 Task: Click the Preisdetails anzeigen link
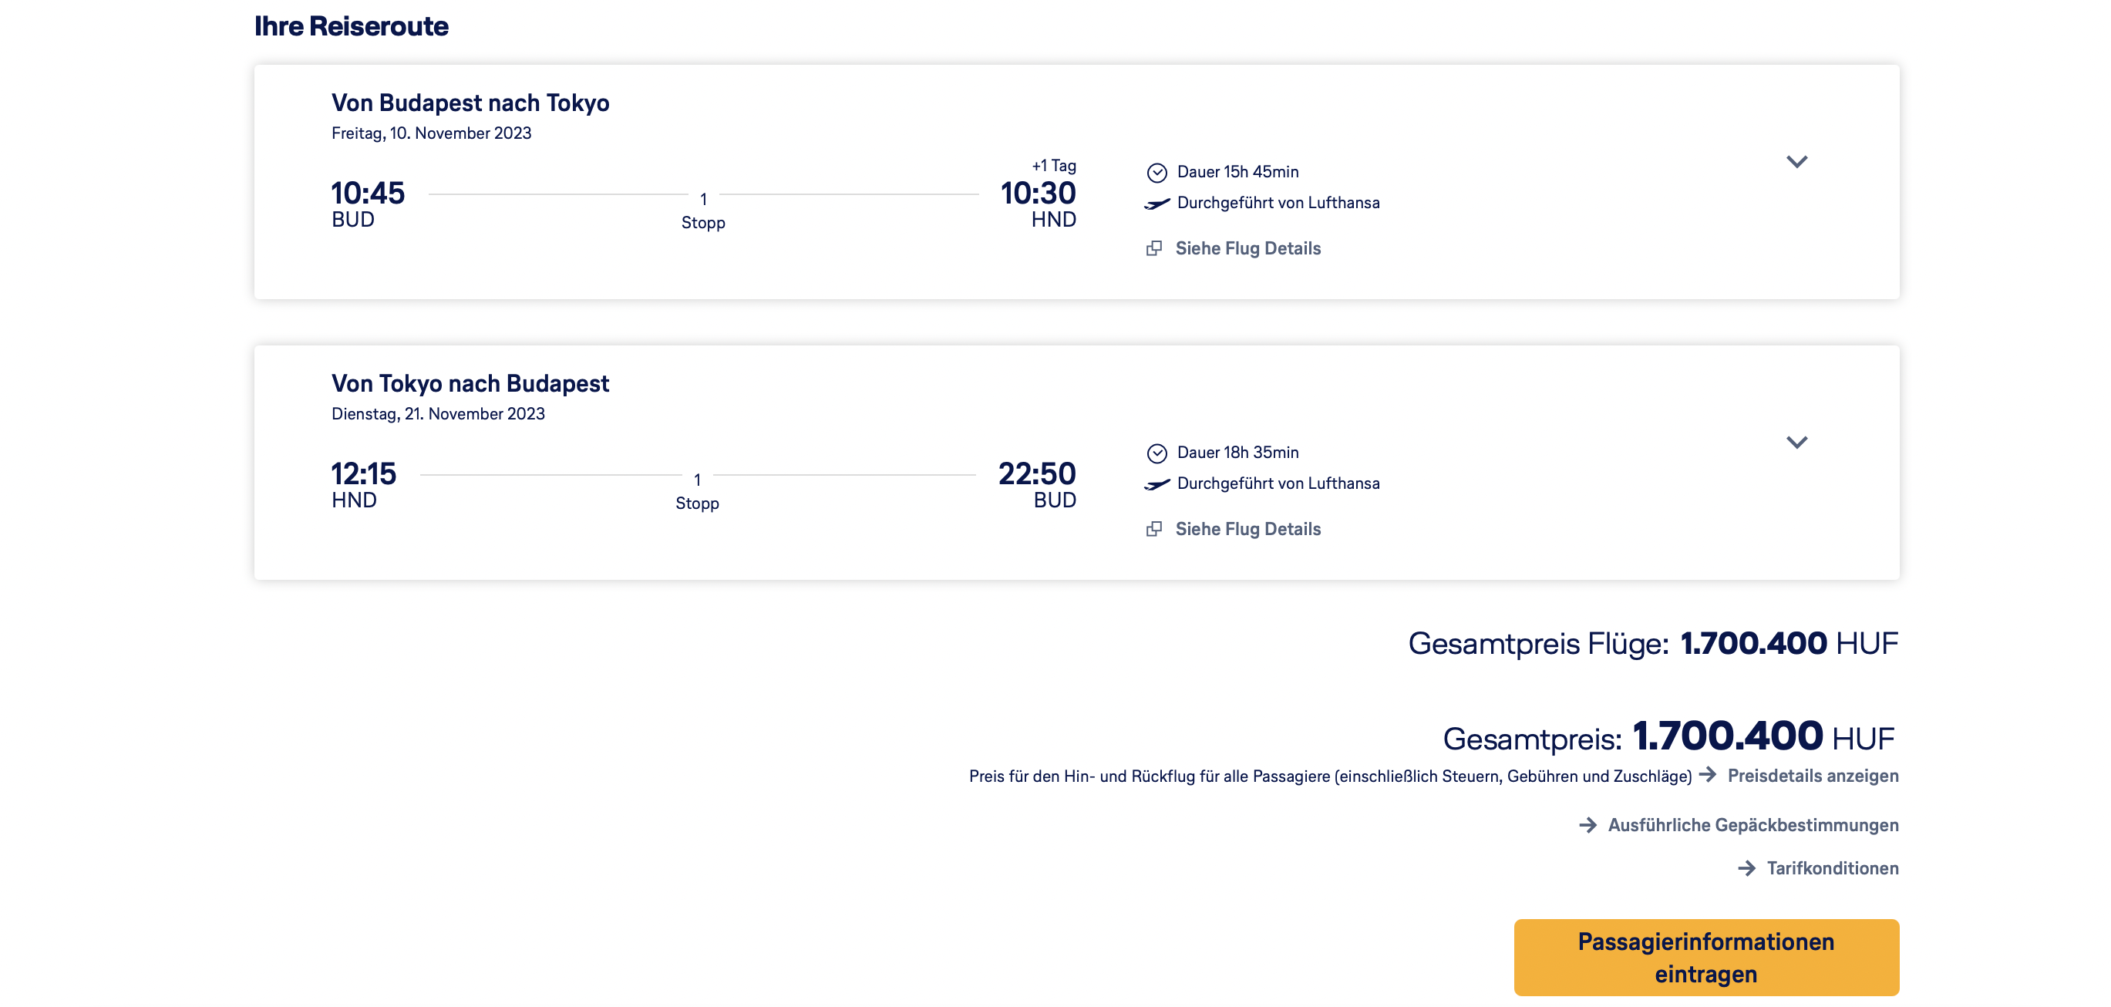(1812, 776)
